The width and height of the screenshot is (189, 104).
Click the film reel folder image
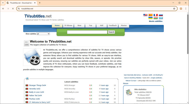[32, 57]
